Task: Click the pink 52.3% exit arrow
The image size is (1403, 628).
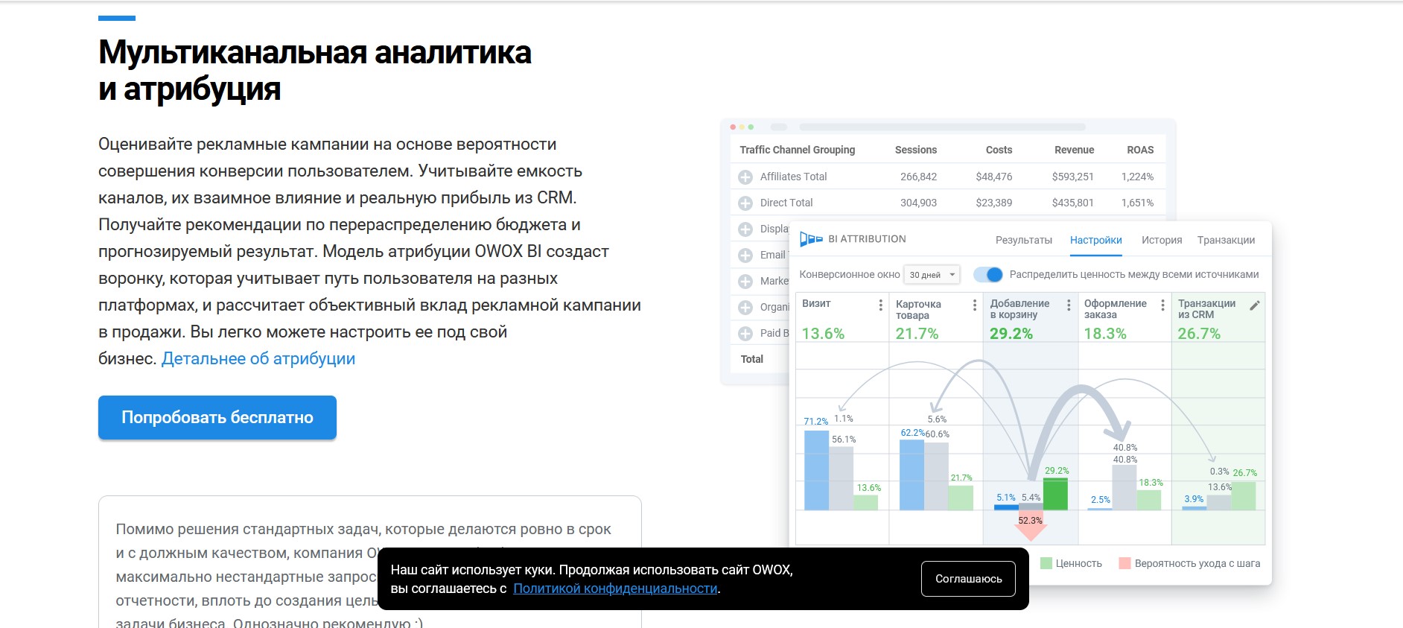Action: [1030, 524]
